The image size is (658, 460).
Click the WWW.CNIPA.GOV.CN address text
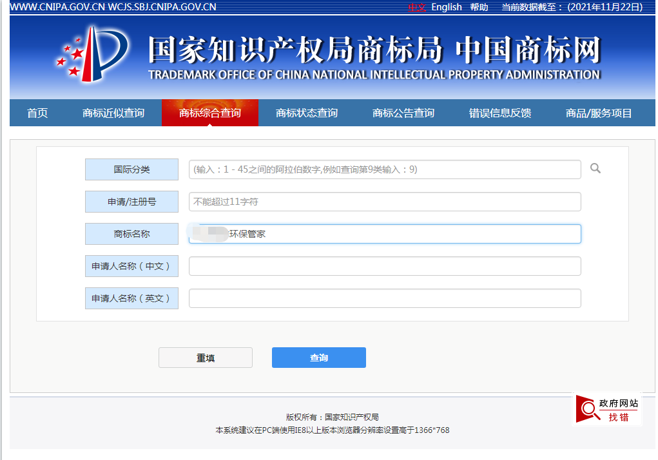pos(57,7)
